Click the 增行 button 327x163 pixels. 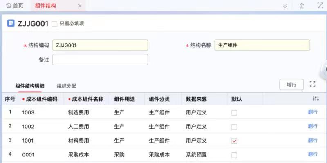[291, 85]
